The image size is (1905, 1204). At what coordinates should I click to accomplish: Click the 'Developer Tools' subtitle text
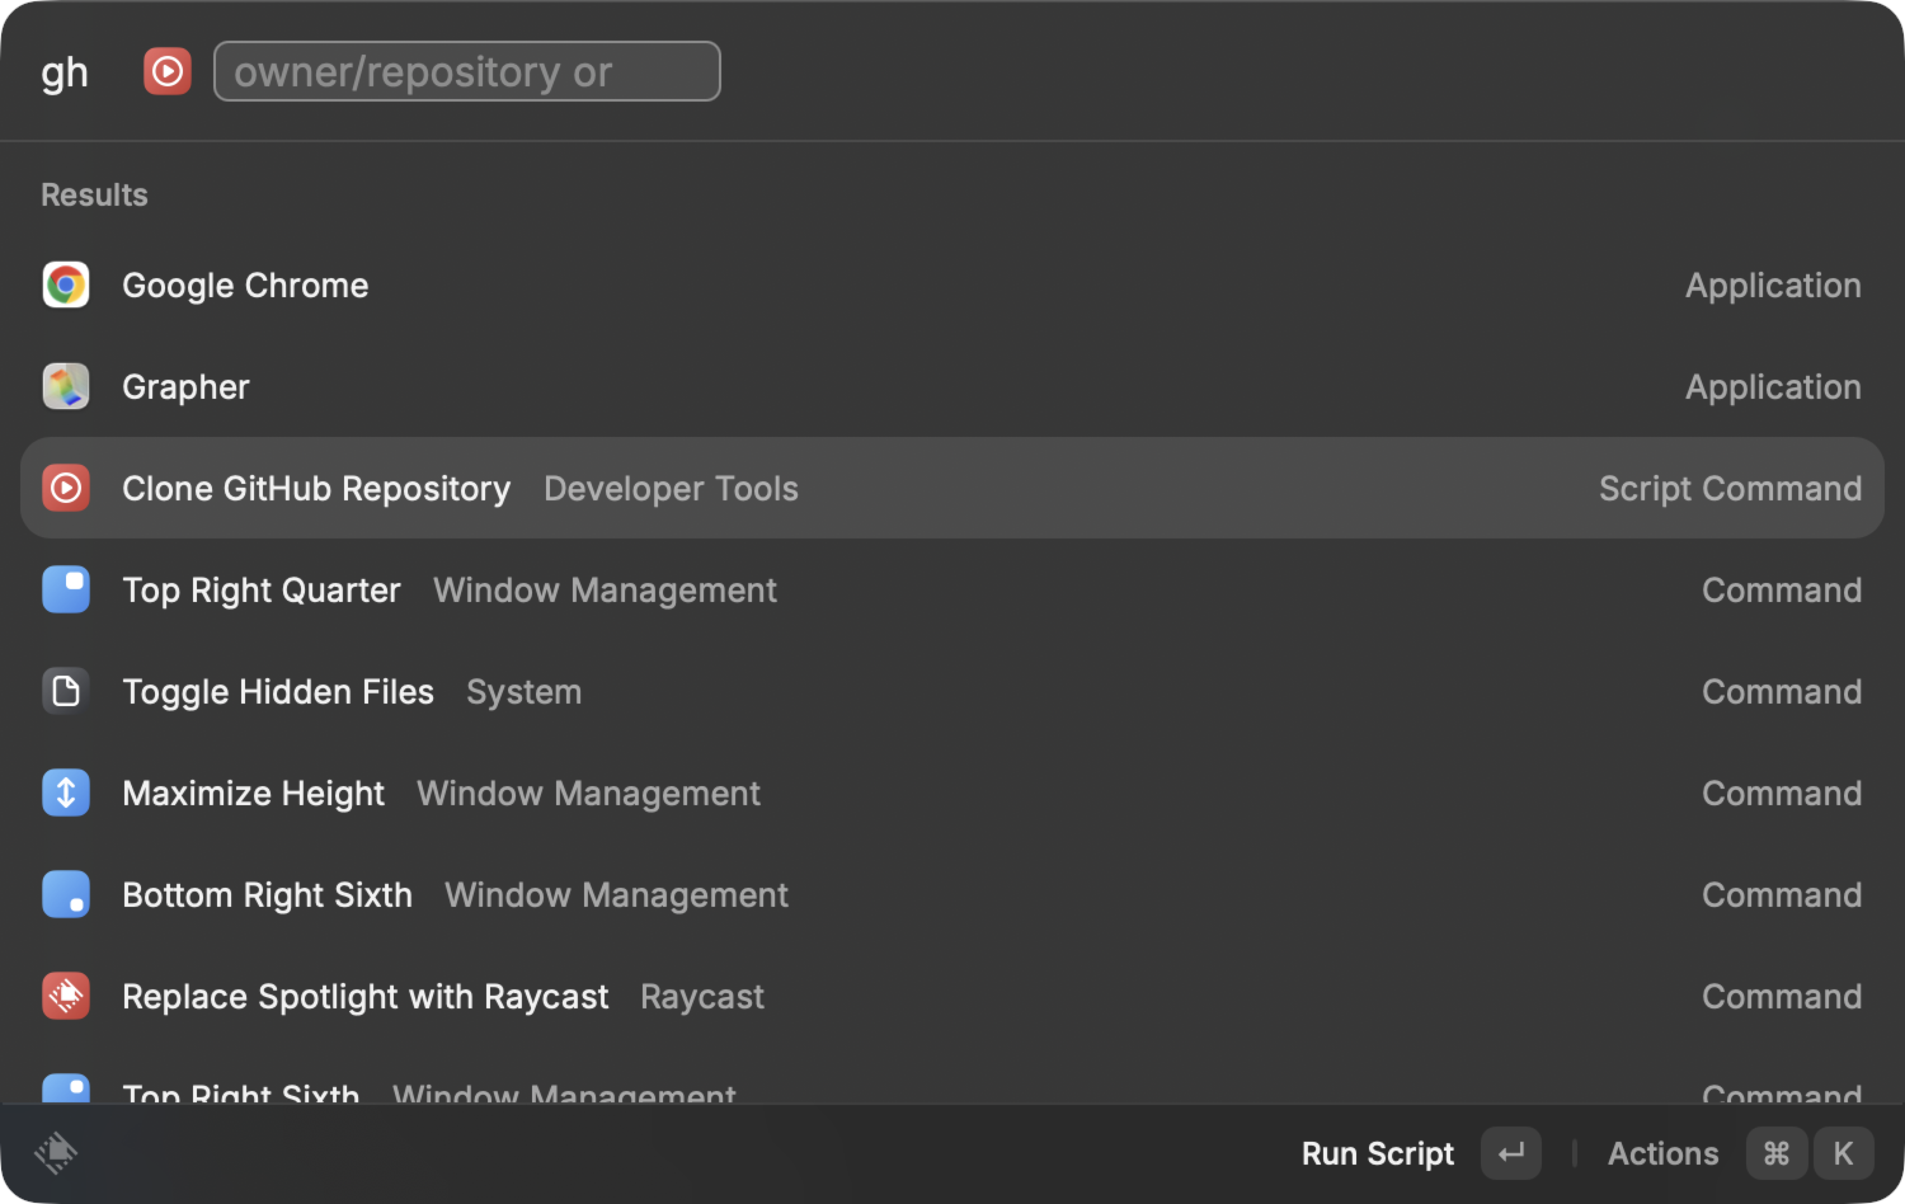tap(671, 489)
